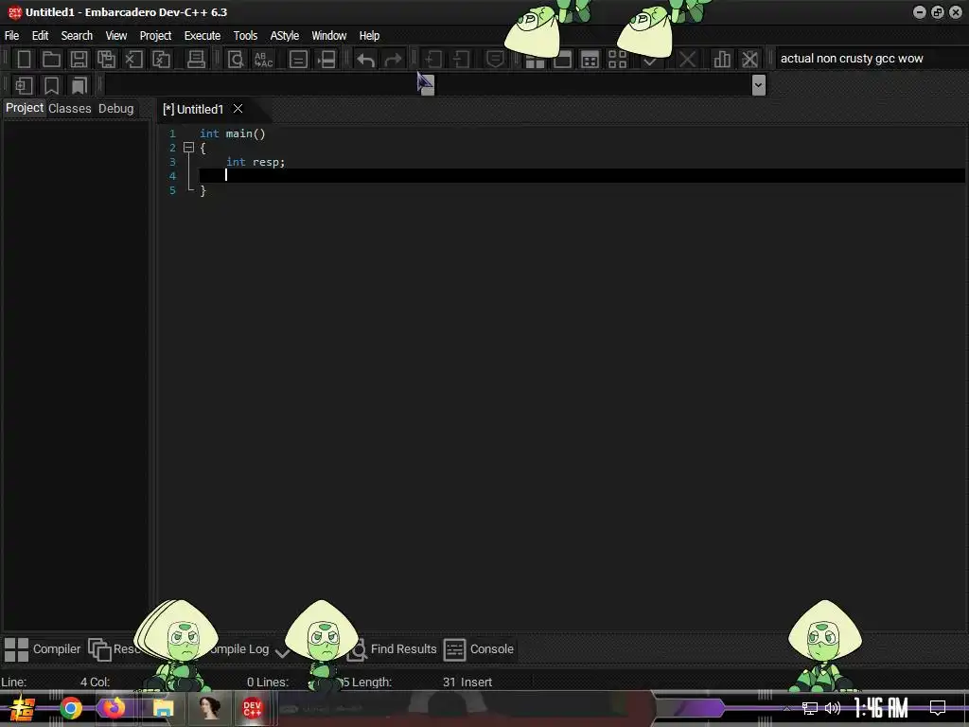Redo the last undone edit
Screen dimensions: 969x727
click(x=393, y=60)
